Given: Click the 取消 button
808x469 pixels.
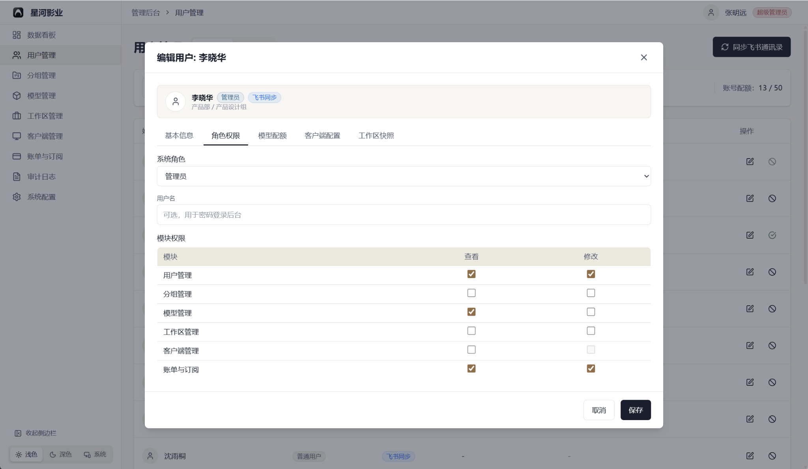Looking at the screenshot, I should (x=599, y=410).
